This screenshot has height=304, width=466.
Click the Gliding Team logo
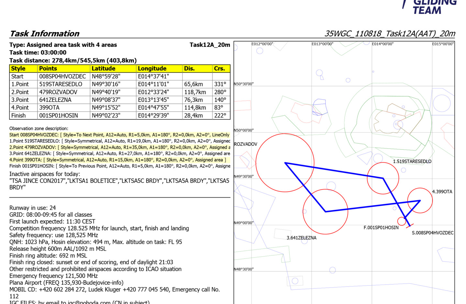(430, 6)
